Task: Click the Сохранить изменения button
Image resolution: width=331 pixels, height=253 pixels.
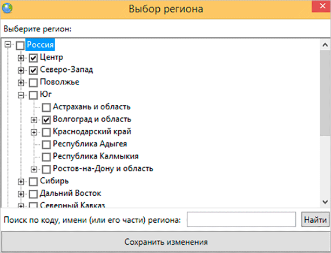Action: [166, 242]
